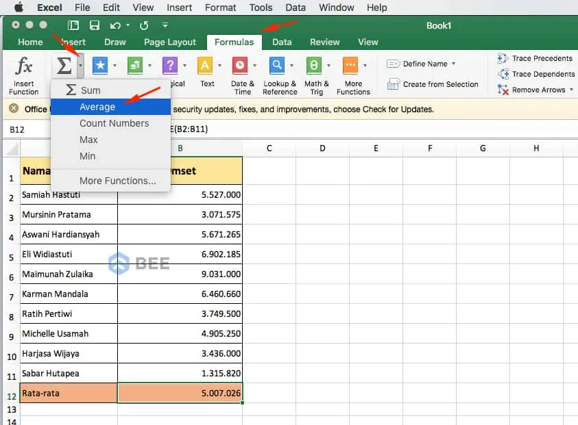Choose Min from the AutoSum menu
This screenshot has width=578, height=425.
coord(110,157)
